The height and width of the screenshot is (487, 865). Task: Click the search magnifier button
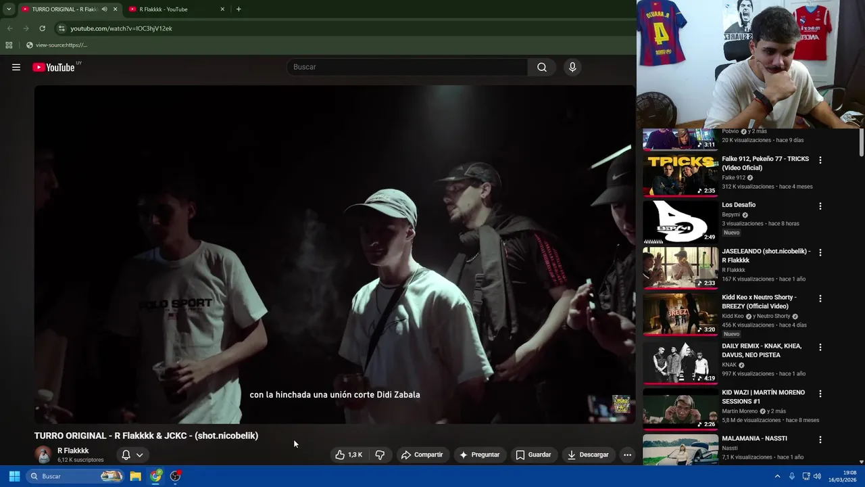click(542, 67)
